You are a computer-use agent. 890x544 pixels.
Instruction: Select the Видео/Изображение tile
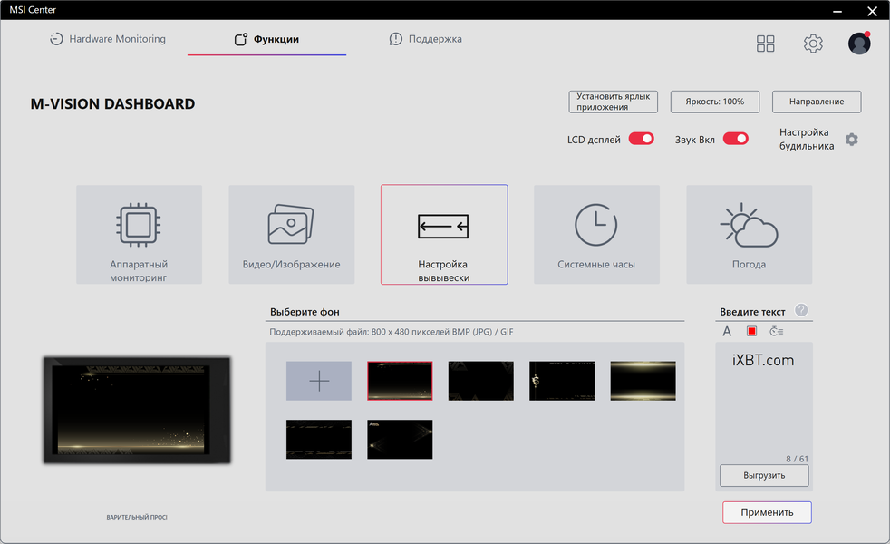pyautogui.click(x=291, y=234)
